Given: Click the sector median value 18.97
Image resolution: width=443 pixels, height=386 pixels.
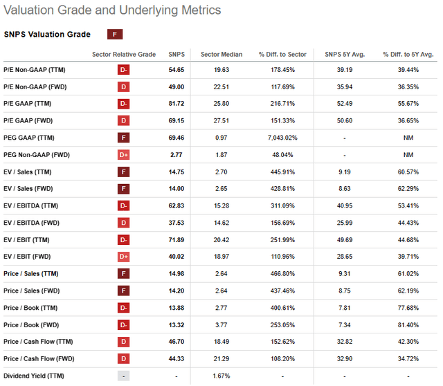Looking at the screenshot, I should coord(221,257).
